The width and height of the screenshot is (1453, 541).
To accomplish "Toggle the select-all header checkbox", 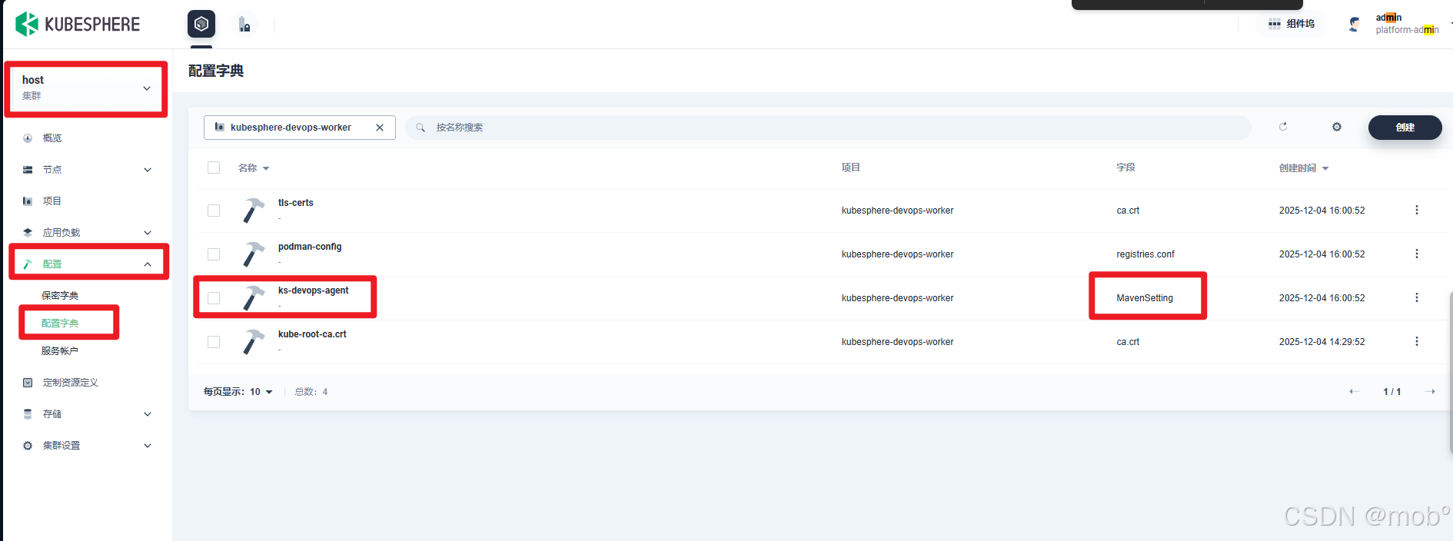I will [214, 168].
